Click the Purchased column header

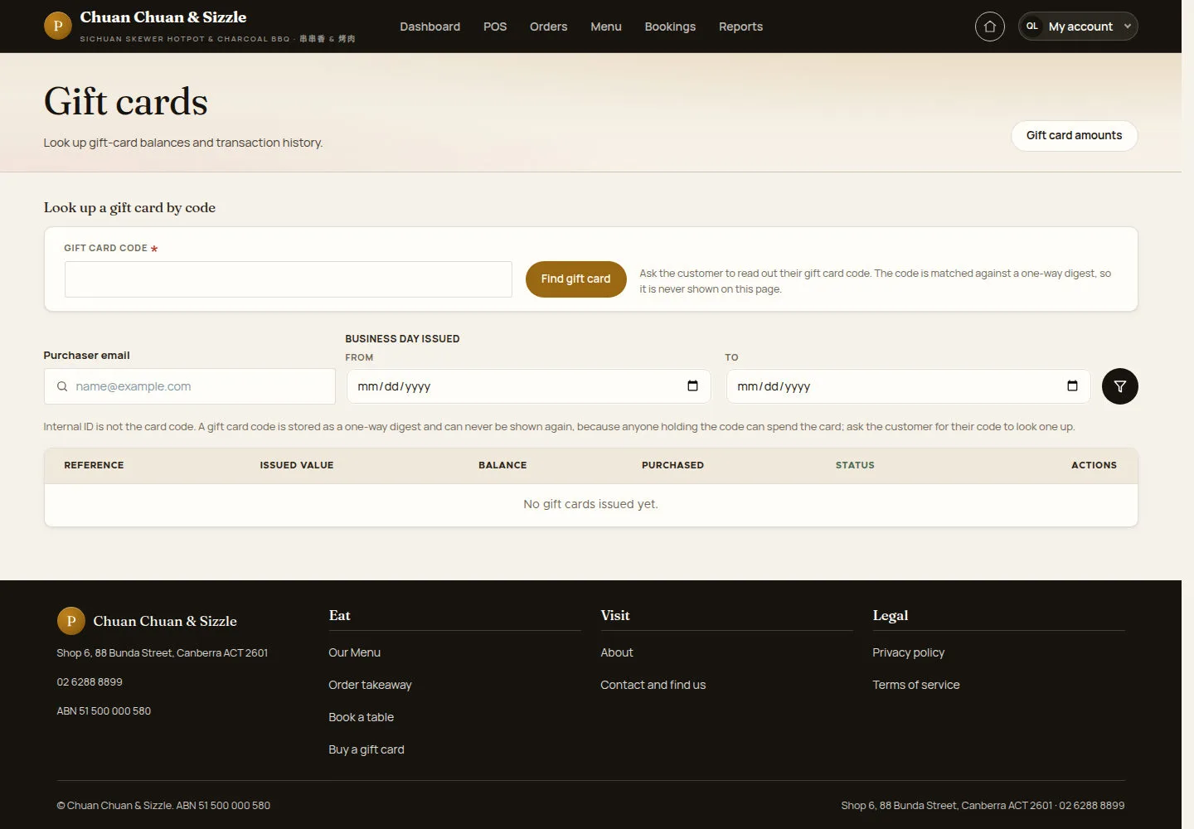(672, 465)
